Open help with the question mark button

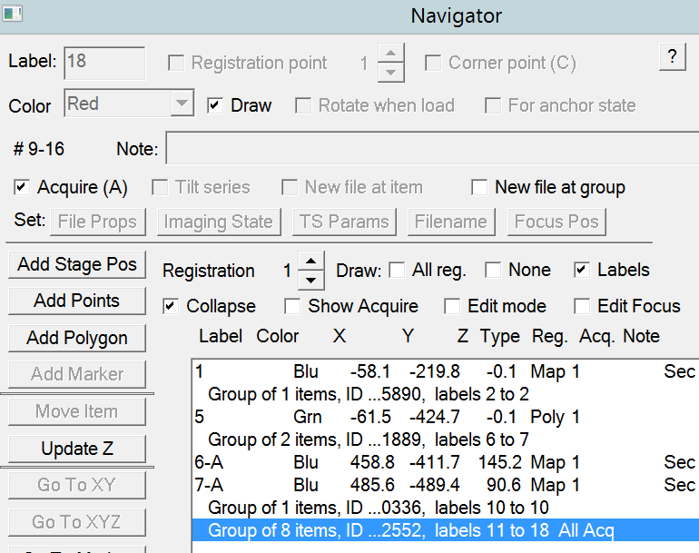pos(673,57)
